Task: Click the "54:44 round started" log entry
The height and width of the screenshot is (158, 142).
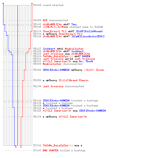Action: pos(48,5)
